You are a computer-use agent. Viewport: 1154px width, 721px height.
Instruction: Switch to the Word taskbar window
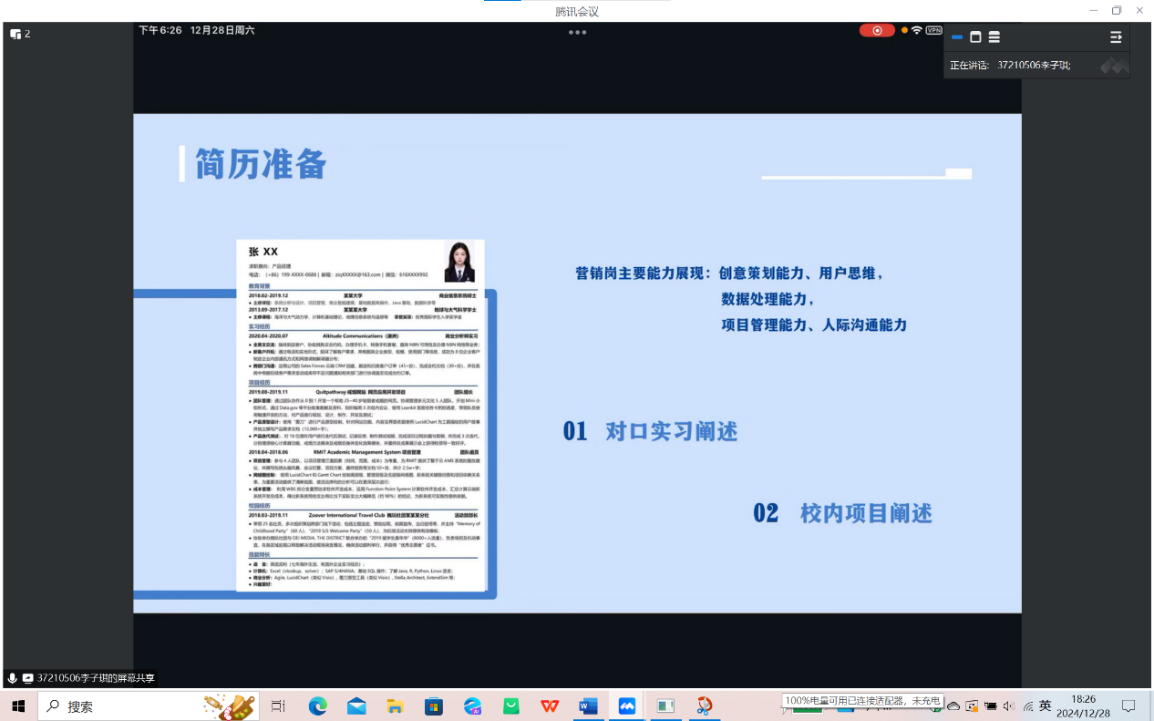click(x=588, y=706)
